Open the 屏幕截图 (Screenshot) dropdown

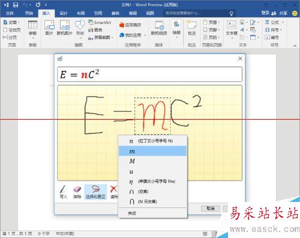[101, 37]
